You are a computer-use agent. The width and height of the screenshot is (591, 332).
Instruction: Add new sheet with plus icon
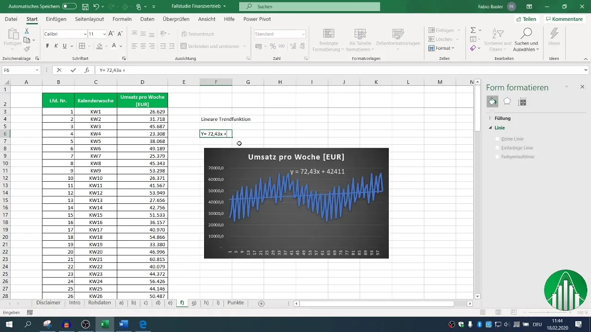click(x=261, y=303)
